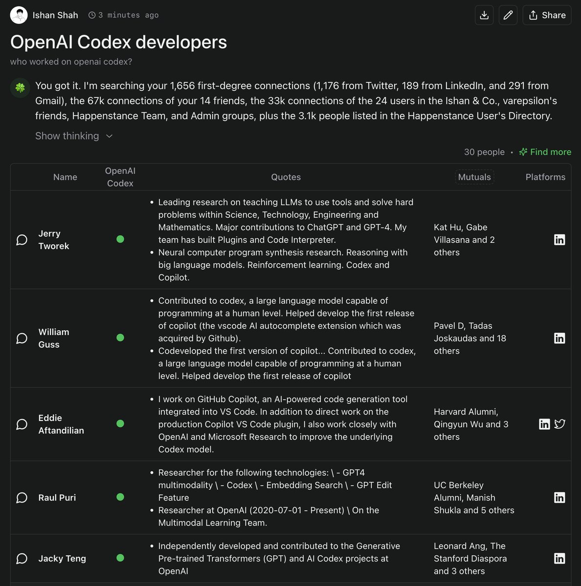The height and width of the screenshot is (586, 581).
Task: Click the clover assistant avatar icon
Action: coord(20,88)
